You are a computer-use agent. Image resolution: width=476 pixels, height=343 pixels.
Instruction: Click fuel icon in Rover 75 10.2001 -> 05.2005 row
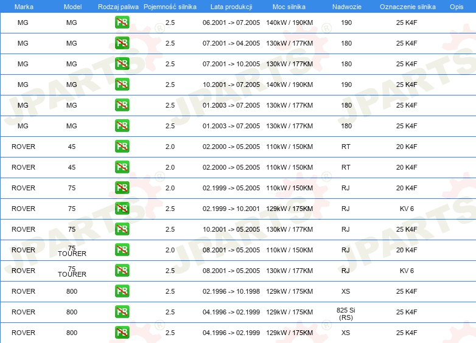click(x=122, y=230)
